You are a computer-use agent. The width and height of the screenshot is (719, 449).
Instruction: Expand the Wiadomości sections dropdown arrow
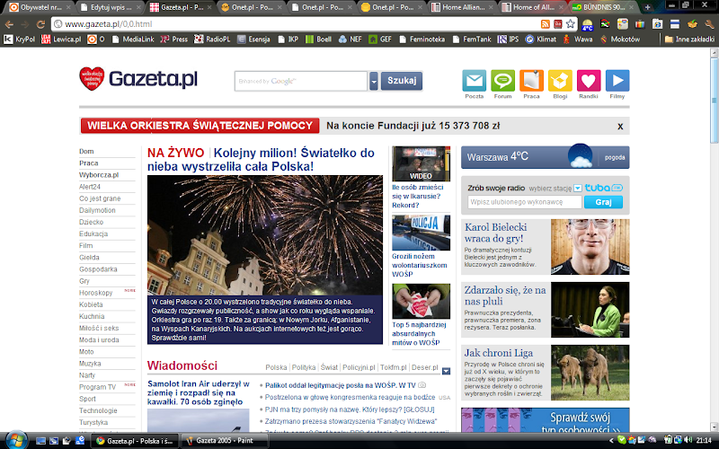pos(446,371)
